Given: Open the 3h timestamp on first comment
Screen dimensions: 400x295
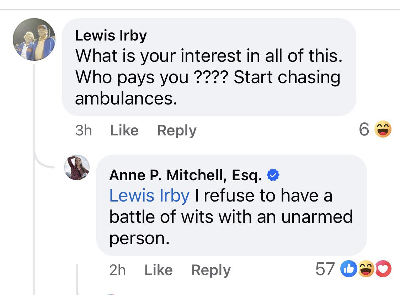Looking at the screenshot, I should 84,130.
